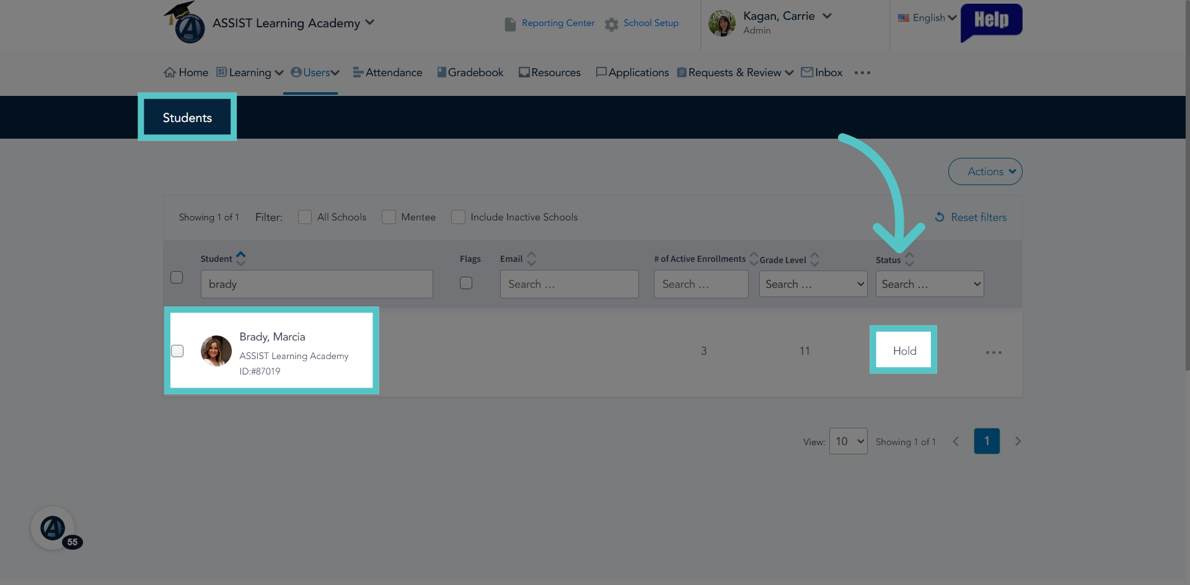The width and height of the screenshot is (1190, 585).
Task: Click the ASSIST graduation cap logo
Action: point(185,23)
